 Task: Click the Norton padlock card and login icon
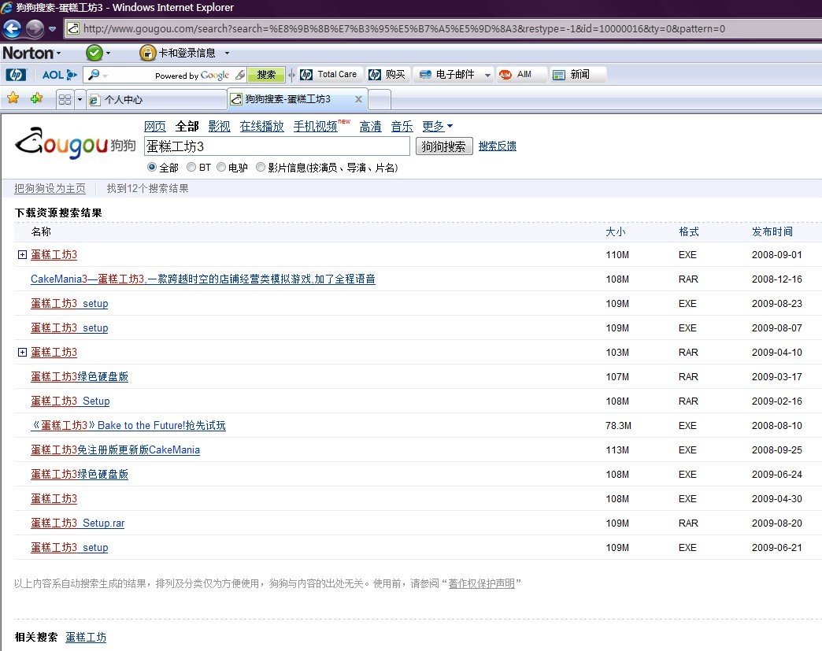[147, 53]
